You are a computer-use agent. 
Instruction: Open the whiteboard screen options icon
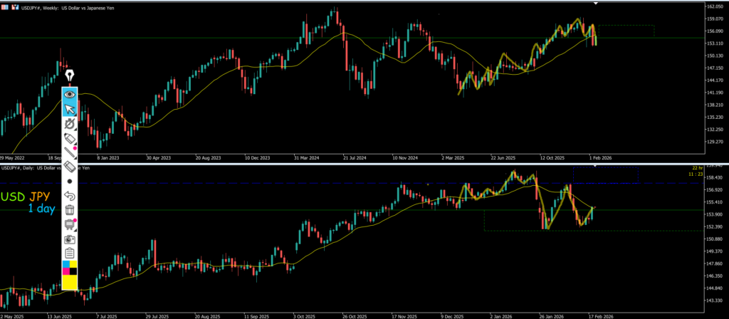[x=70, y=224]
